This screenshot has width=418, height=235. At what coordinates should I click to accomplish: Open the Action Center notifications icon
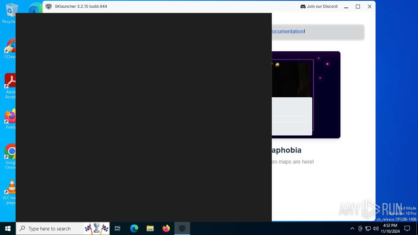(x=407, y=228)
